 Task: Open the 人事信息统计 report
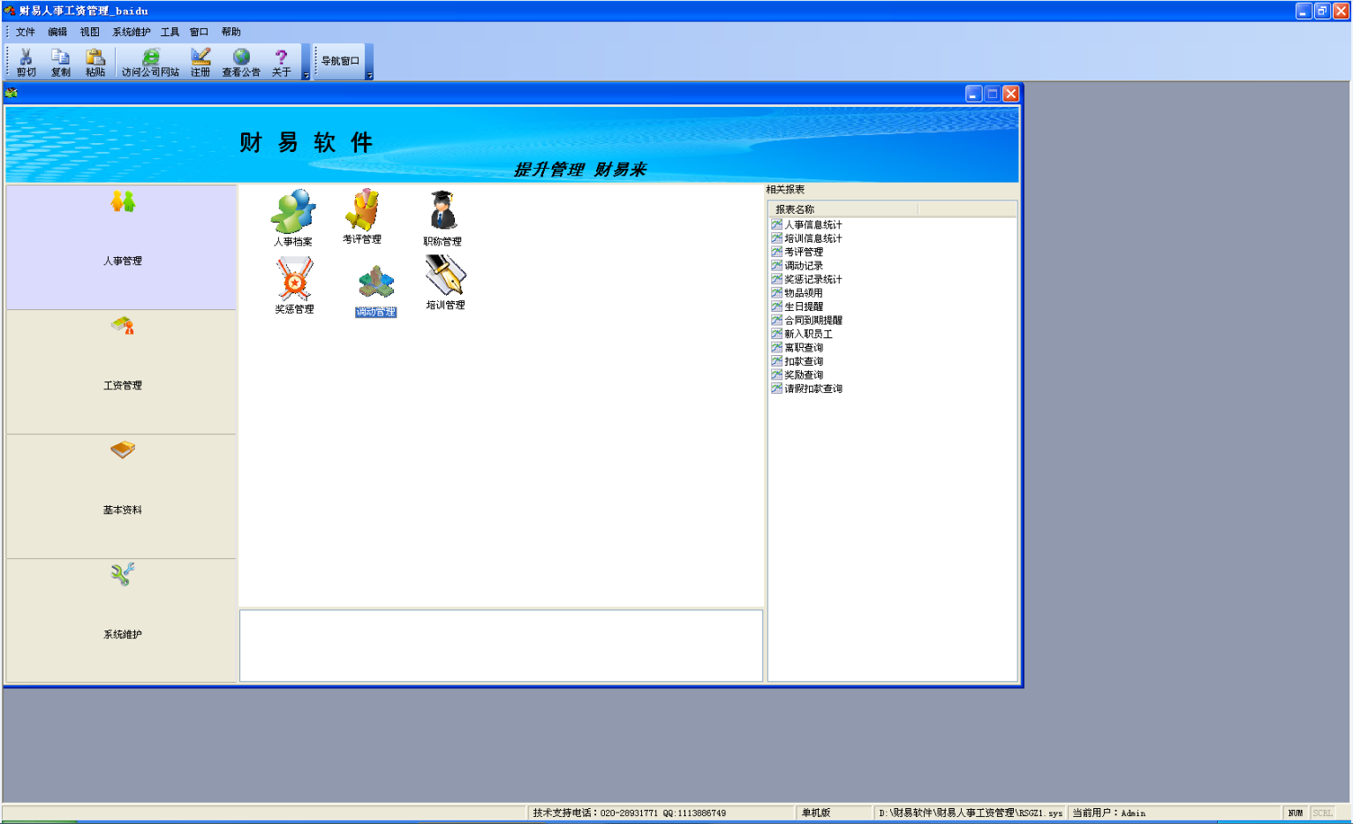click(813, 225)
